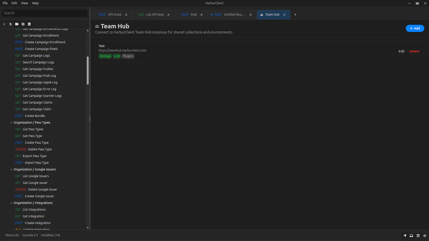Collapse Organization / Pass Types folder

(11, 123)
